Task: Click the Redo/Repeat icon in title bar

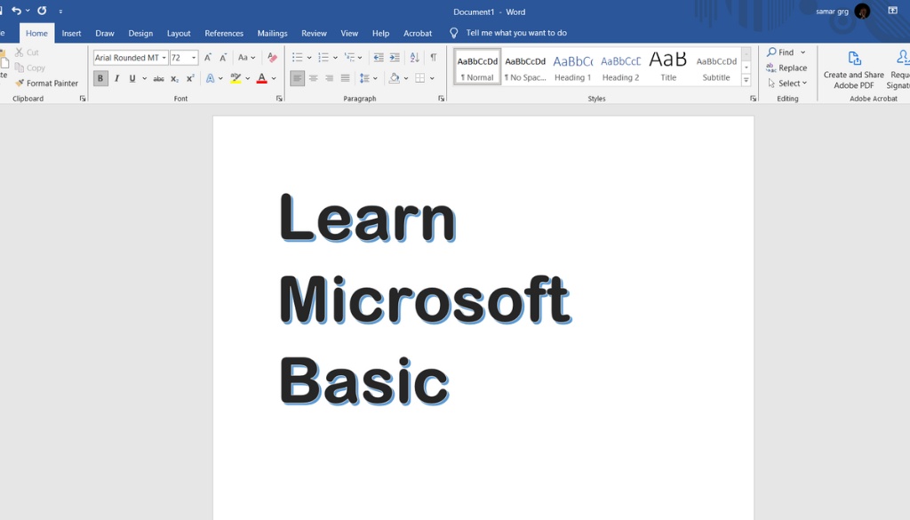Action: point(42,11)
